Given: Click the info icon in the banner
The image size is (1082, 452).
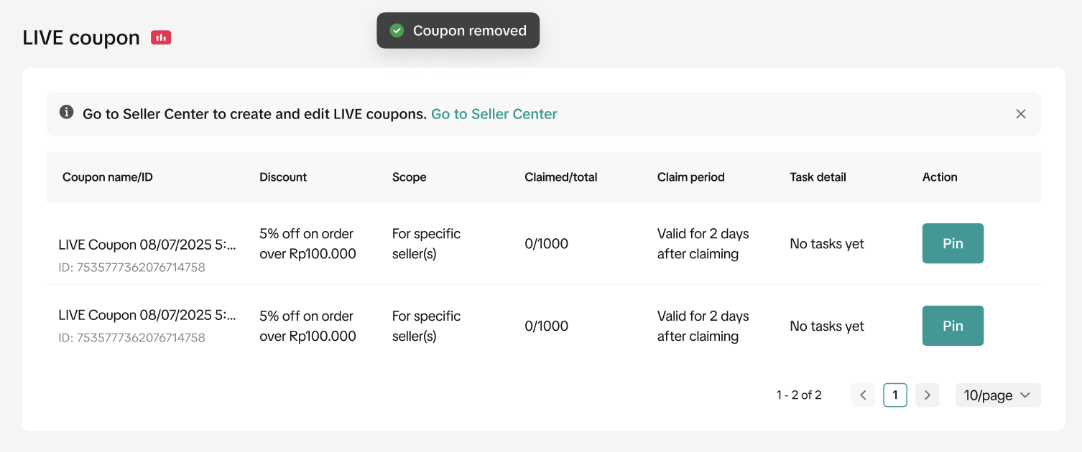Looking at the screenshot, I should tap(66, 112).
